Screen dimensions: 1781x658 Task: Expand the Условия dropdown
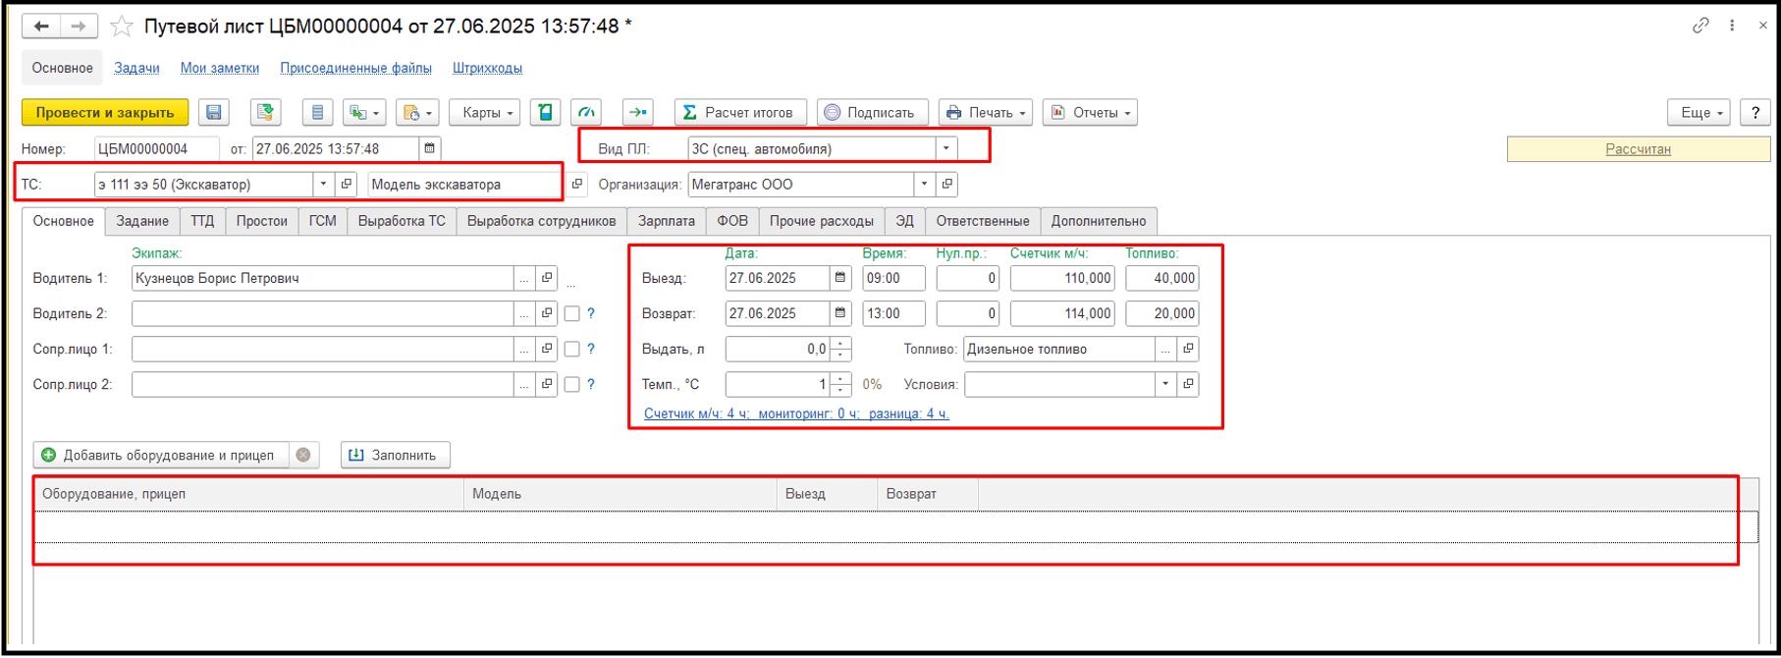click(1165, 385)
